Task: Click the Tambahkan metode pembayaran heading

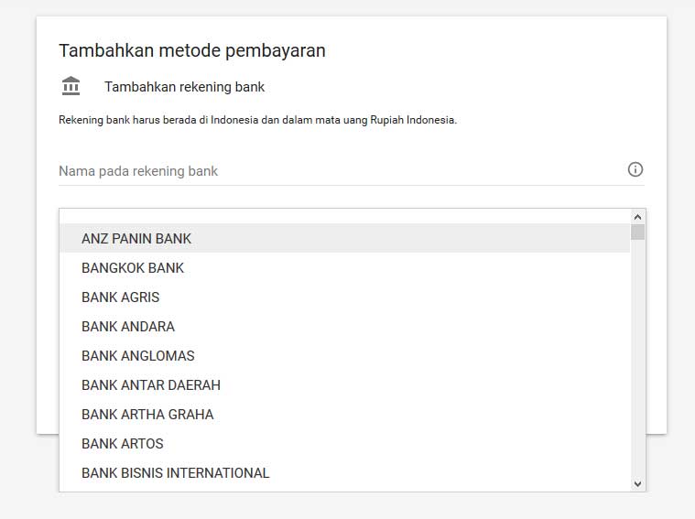Action: (x=192, y=50)
